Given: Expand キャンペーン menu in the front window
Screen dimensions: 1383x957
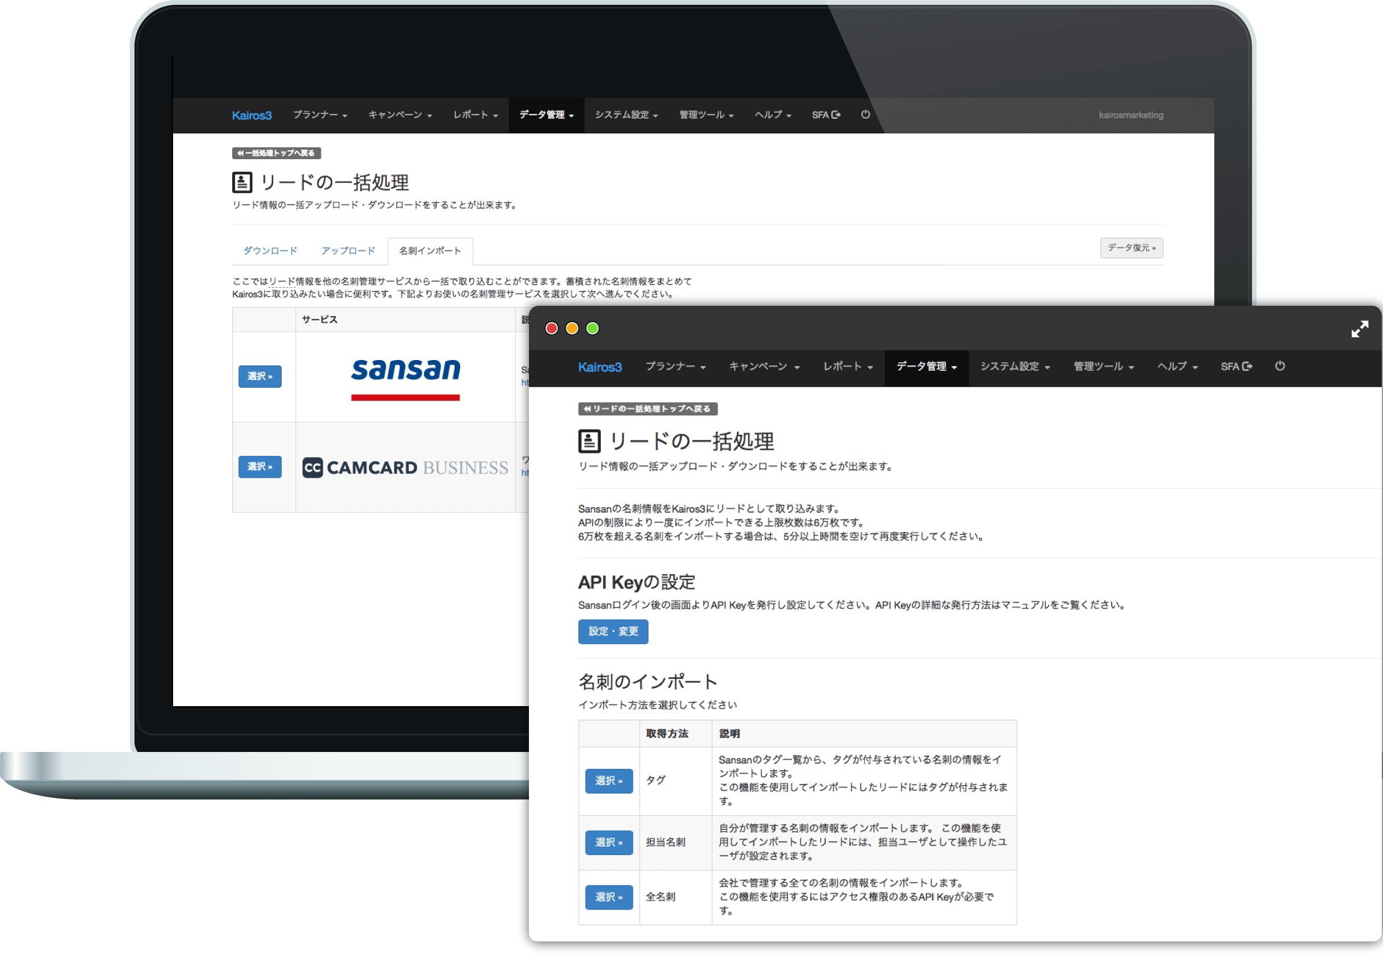Looking at the screenshot, I should (764, 367).
